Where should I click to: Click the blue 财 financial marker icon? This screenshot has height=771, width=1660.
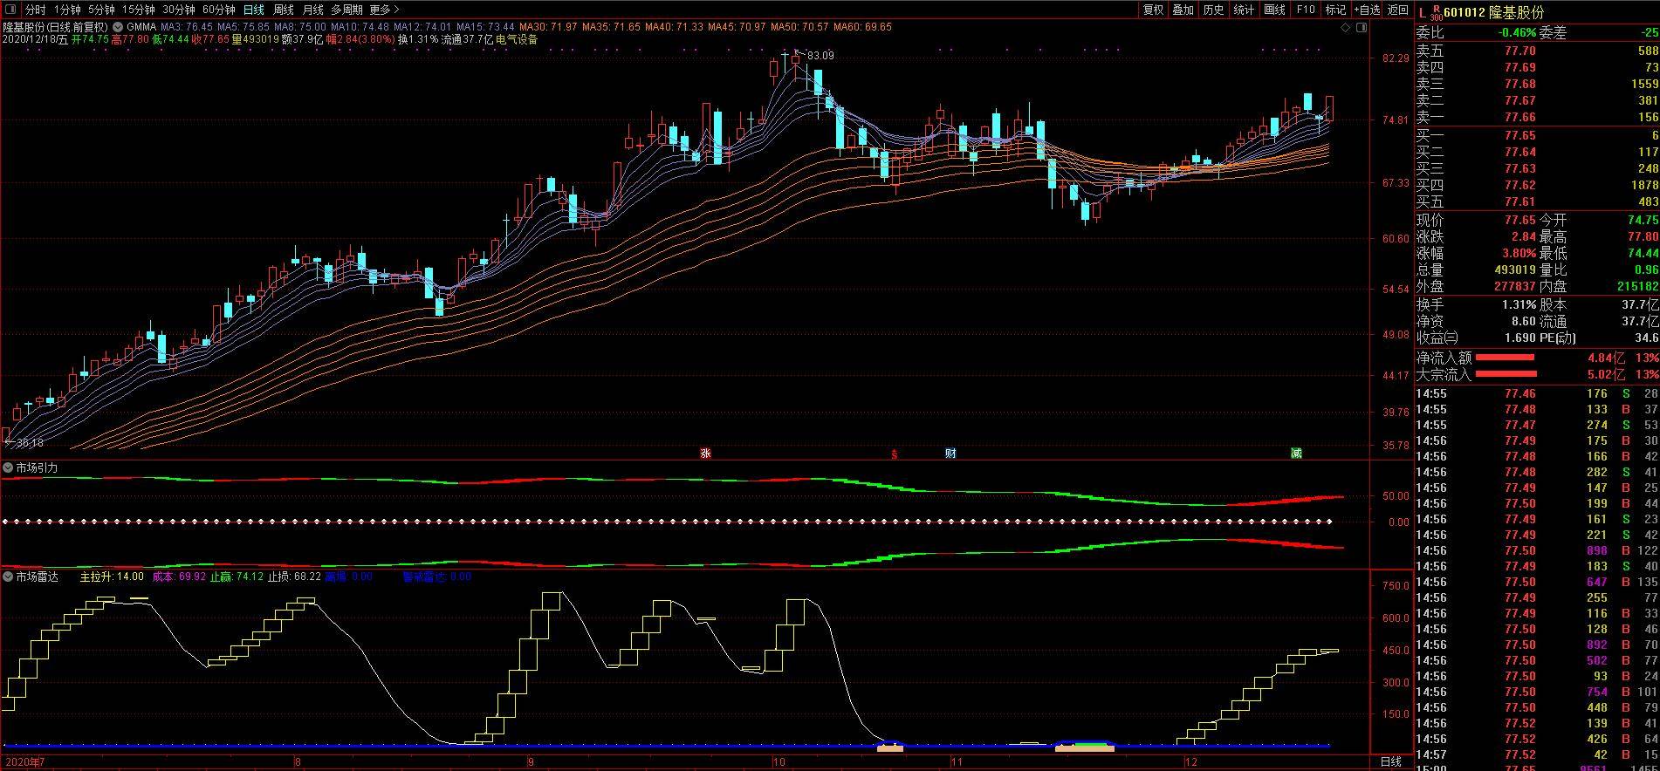950,454
